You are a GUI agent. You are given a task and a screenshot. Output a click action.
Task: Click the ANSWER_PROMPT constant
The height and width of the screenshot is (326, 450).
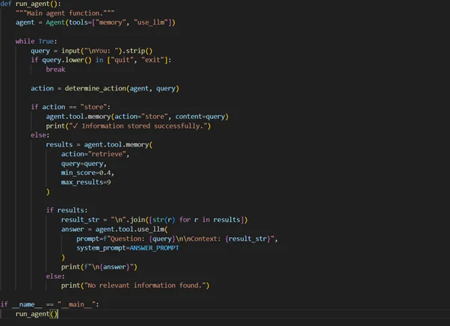[x=154, y=247]
